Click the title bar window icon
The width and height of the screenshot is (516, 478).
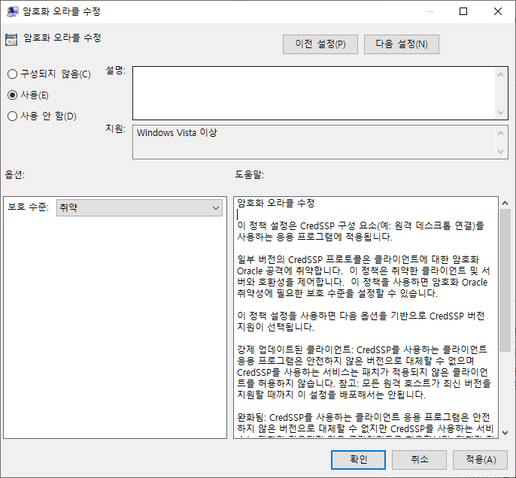point(12,11)
